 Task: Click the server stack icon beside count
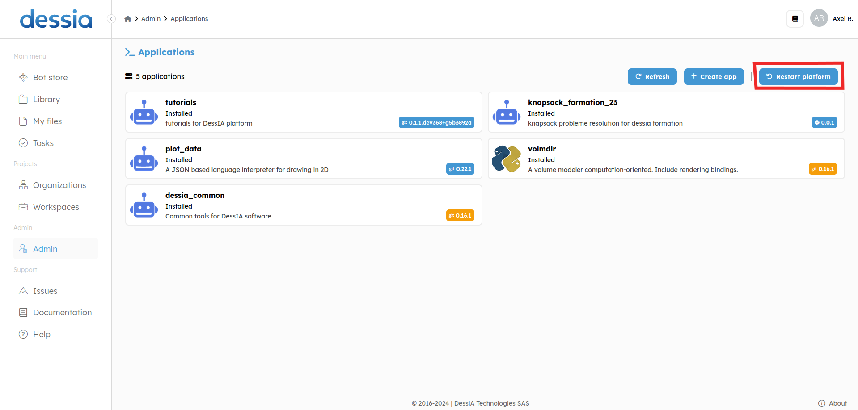pos(129,76)
